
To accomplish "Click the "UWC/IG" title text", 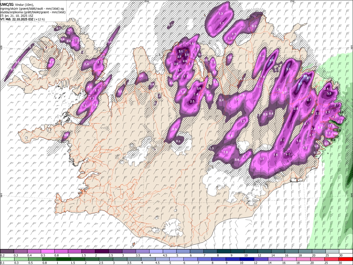I will click(6, 4).
